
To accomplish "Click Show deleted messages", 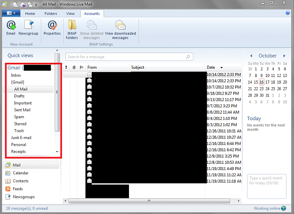I will click(x=91, y=30).
